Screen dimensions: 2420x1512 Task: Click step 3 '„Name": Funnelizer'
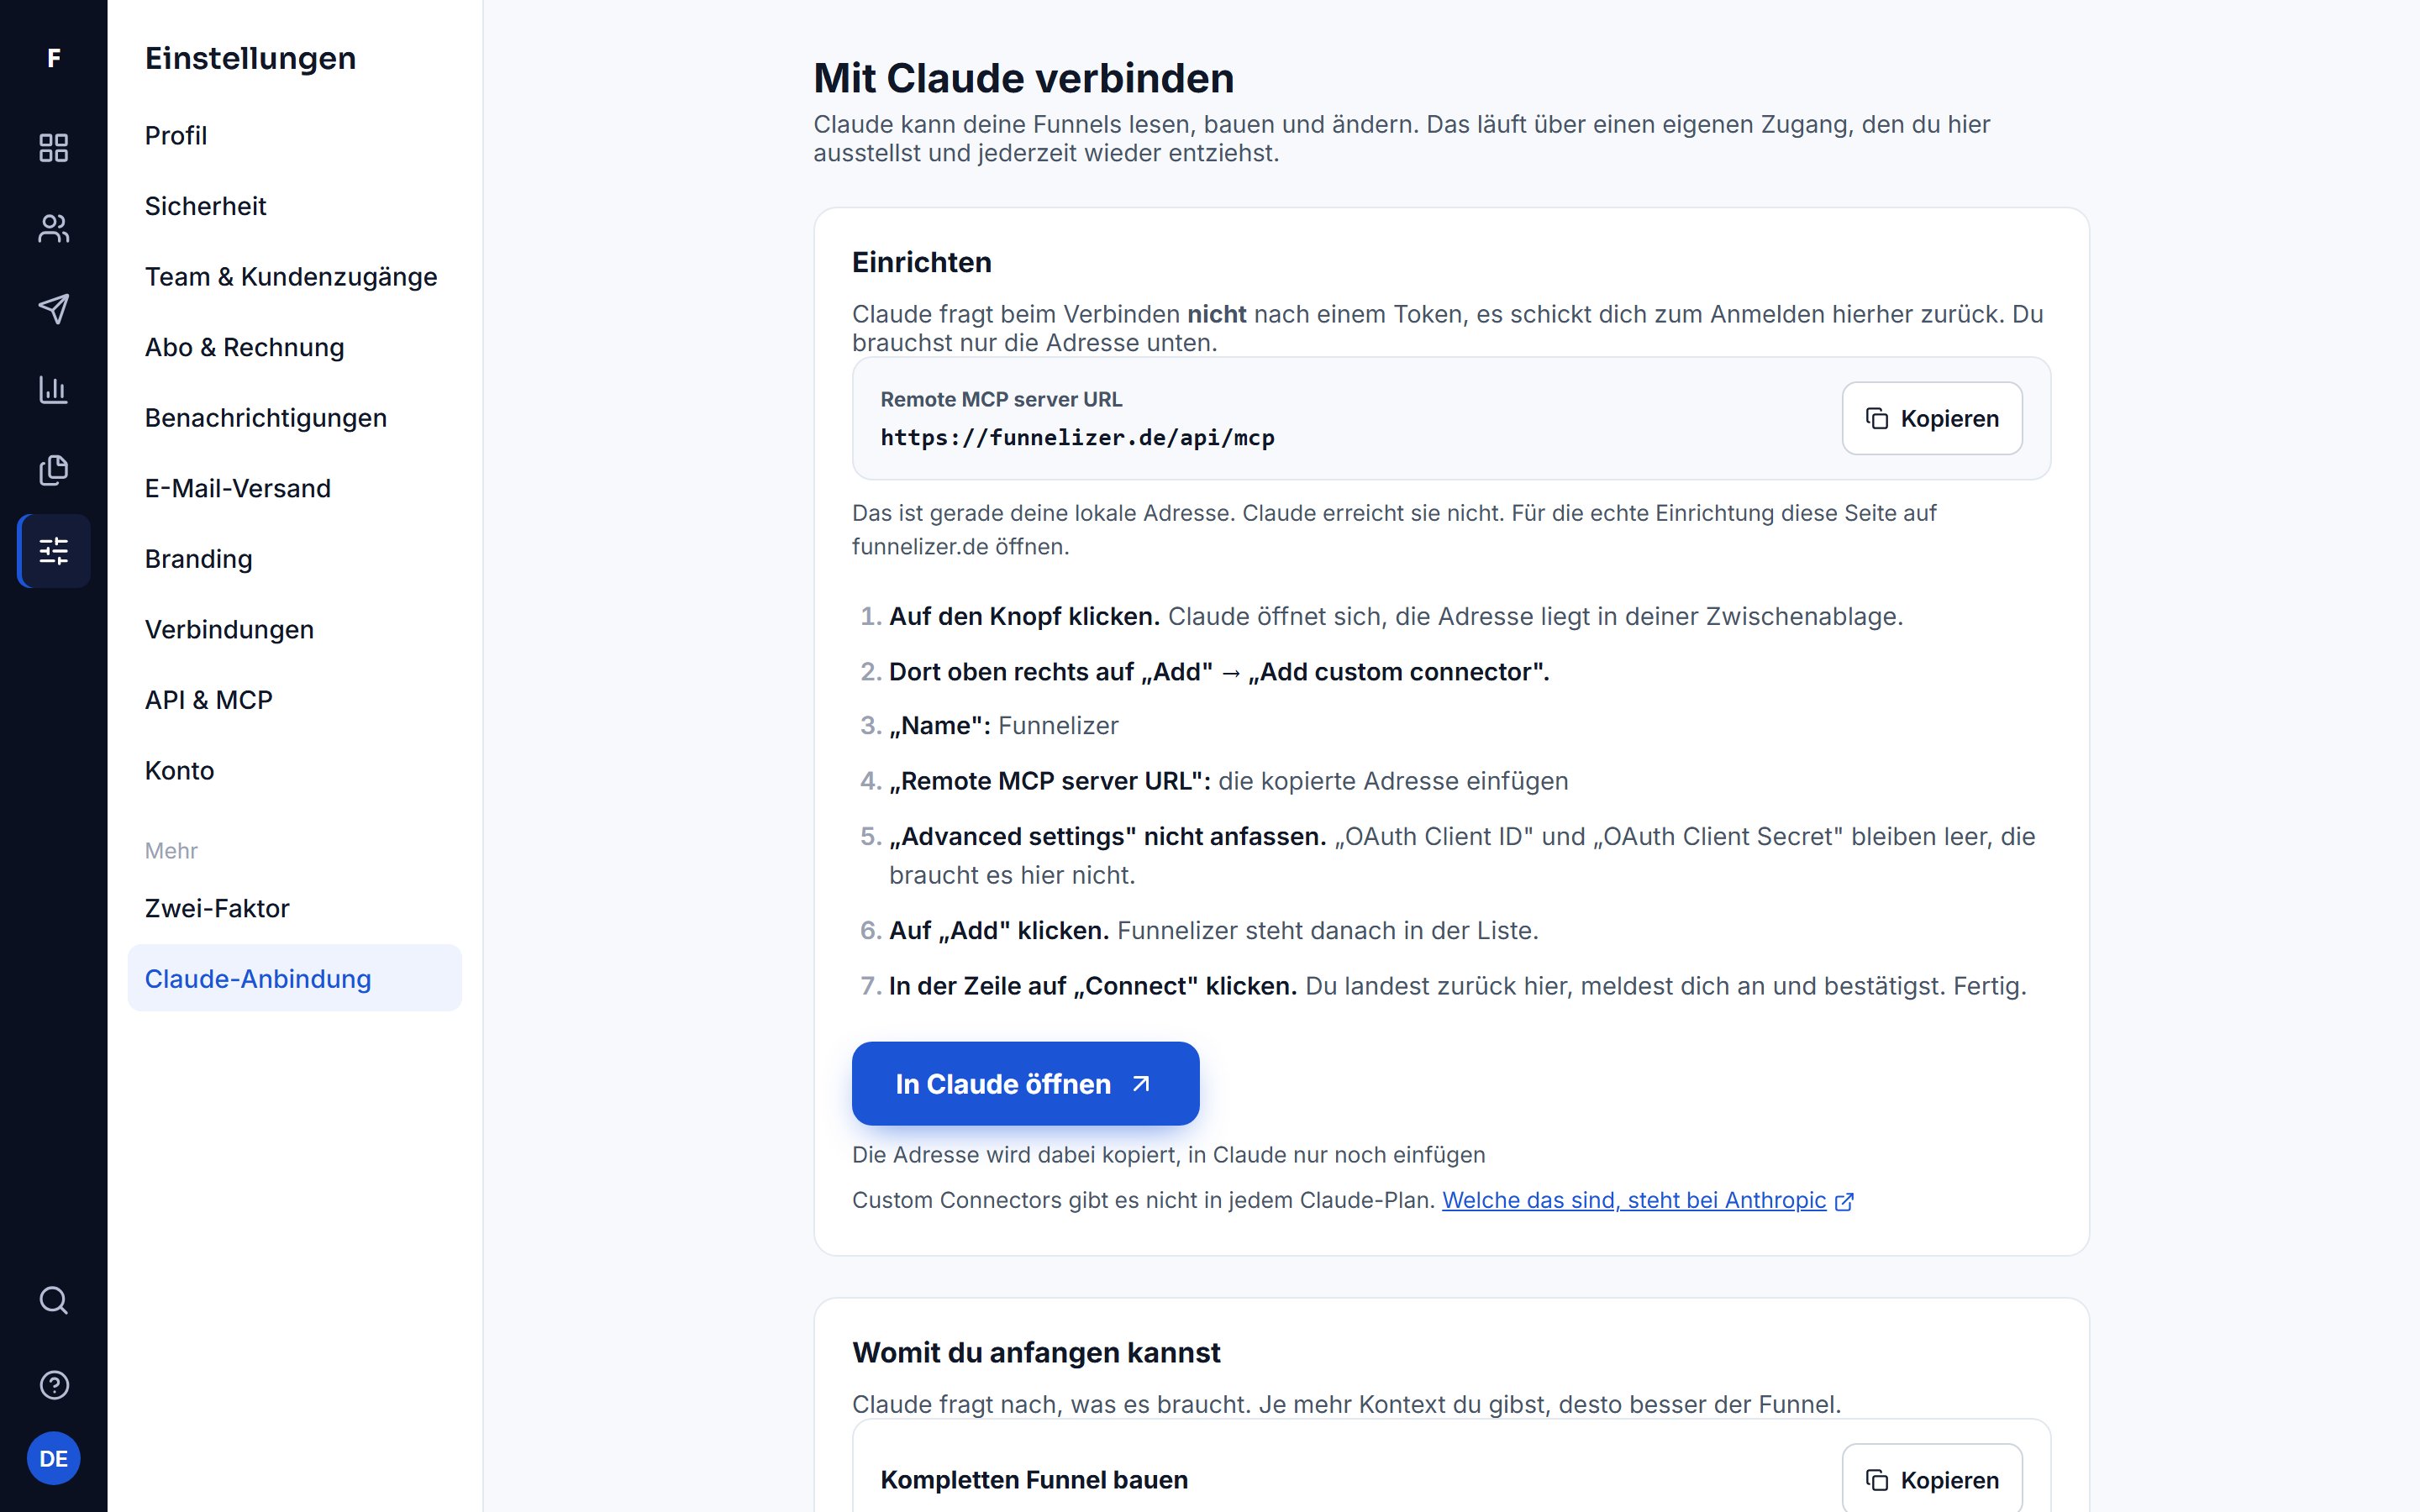click(1003, 726)
